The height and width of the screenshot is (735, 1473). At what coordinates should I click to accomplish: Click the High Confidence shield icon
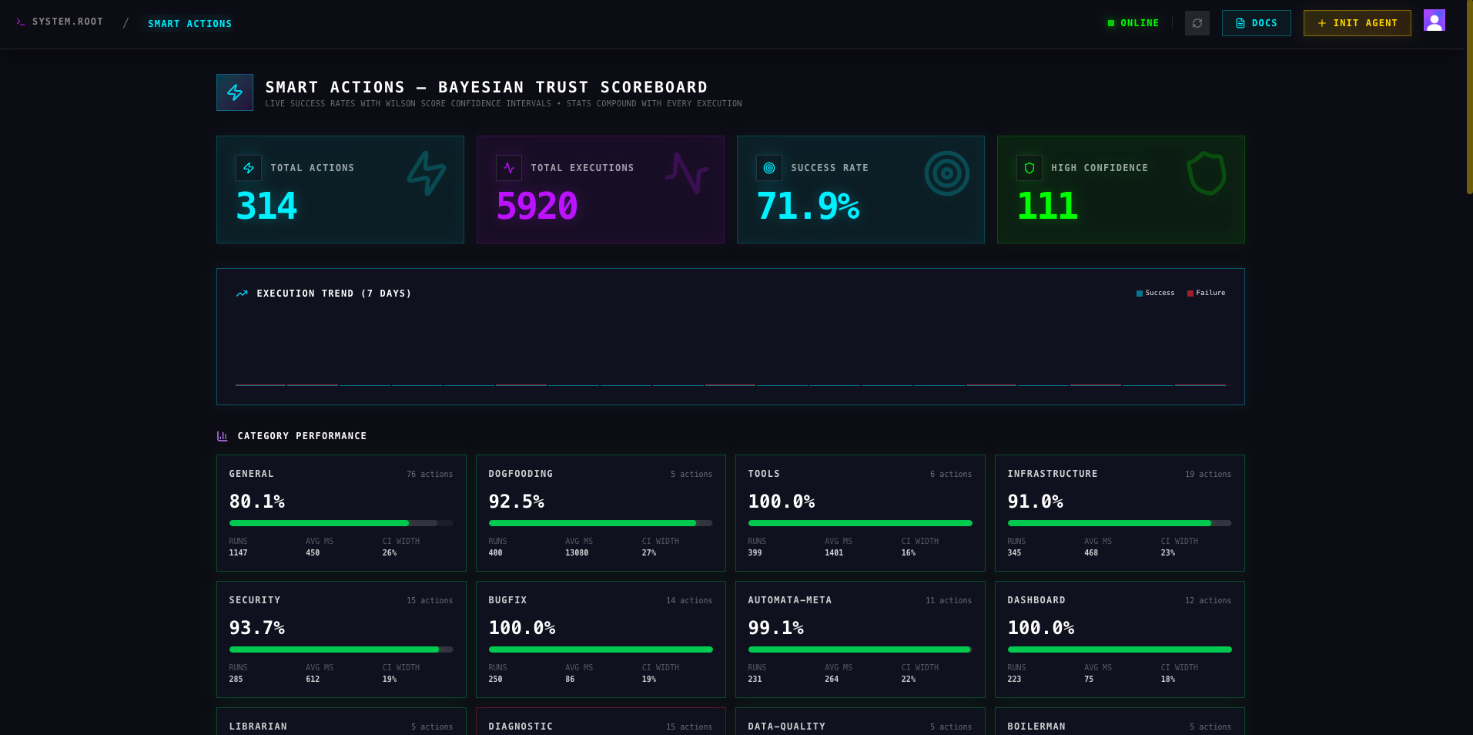[1029, 168]
